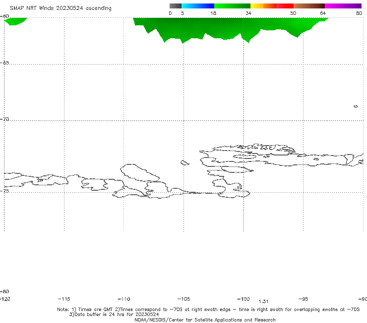Click the cyan-to-blue color bar segment
The image size is (367, 323).
click(x=198, y=6)
